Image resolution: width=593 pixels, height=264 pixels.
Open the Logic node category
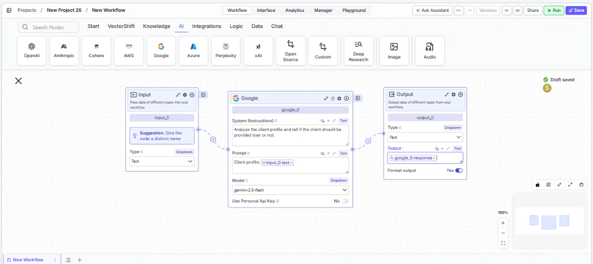click(x=236, y=26)
